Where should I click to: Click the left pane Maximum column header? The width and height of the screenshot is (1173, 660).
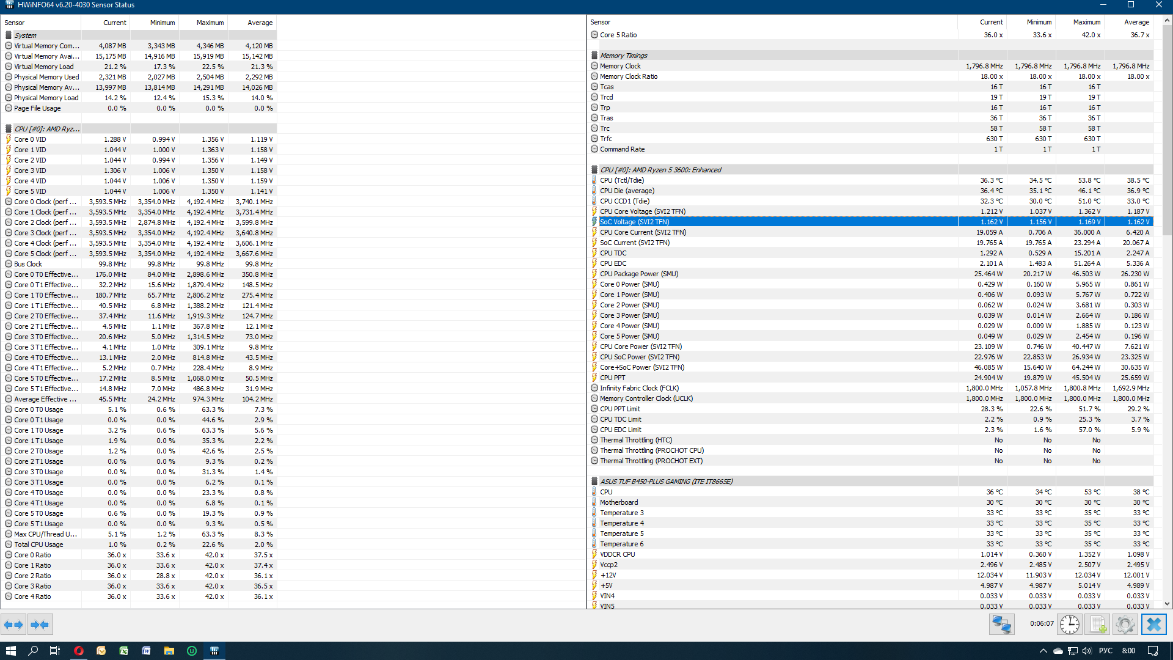pyautogui.click(x=210, y=23)
